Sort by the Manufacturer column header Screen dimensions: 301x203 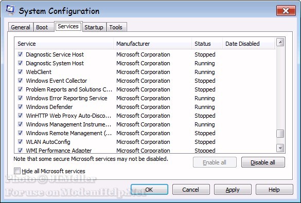[x=152, y=44]
